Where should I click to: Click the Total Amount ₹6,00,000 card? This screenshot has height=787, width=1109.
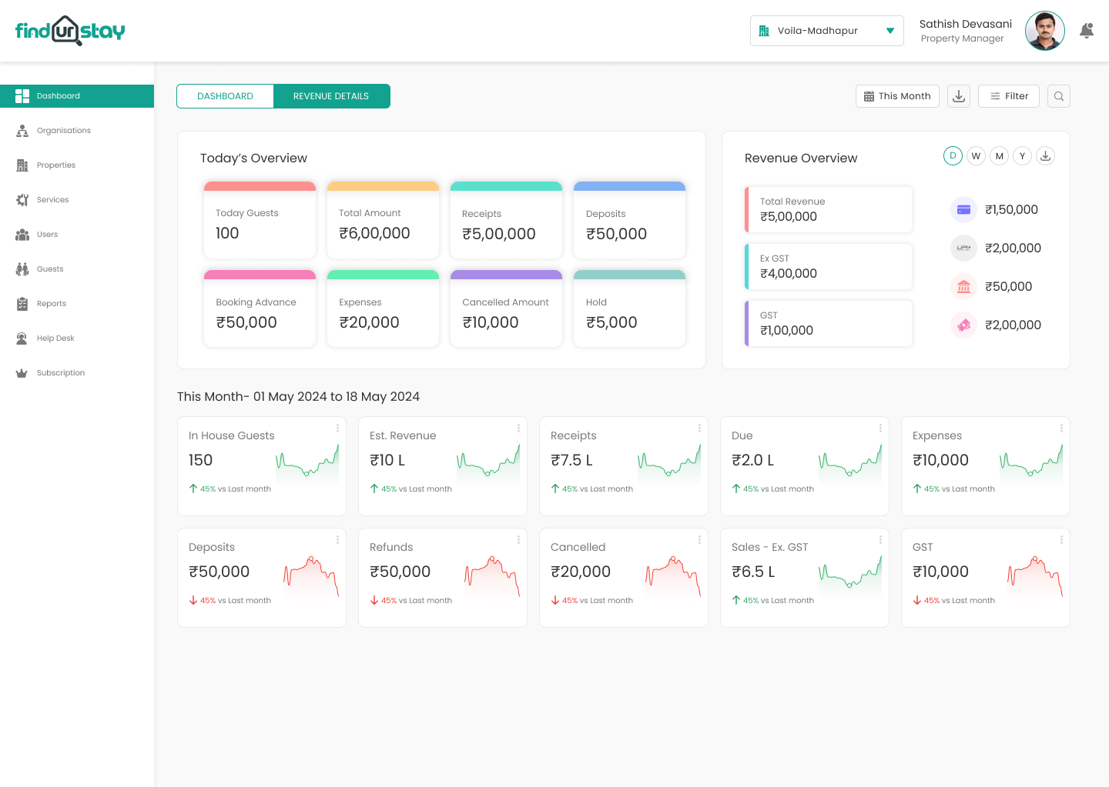[x=384, y=220]
